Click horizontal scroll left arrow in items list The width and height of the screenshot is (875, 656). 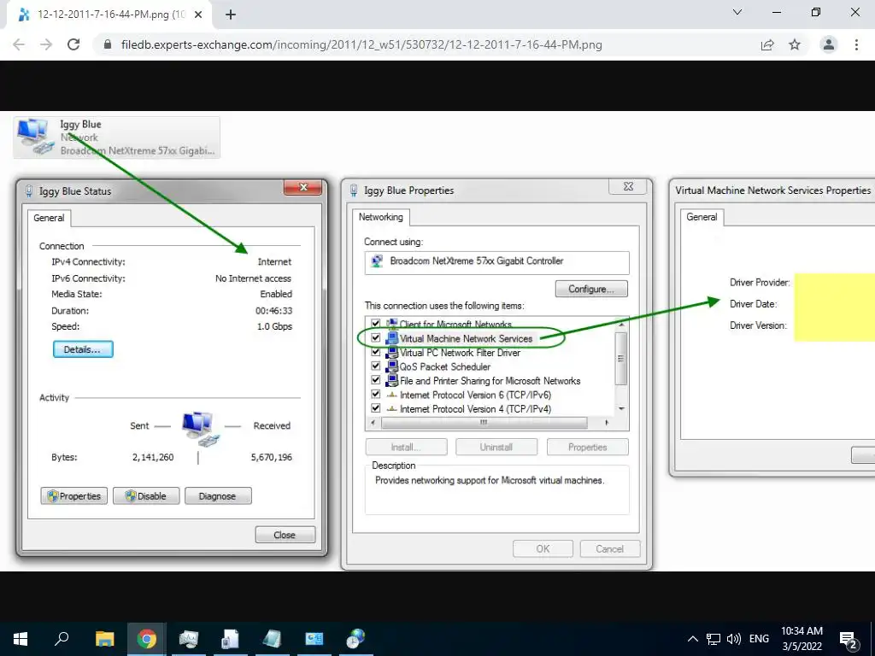tap(373, 423)
